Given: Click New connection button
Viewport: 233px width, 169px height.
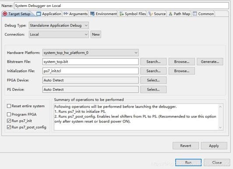Looking at the screenshot, I should click(x=96, y=34).
